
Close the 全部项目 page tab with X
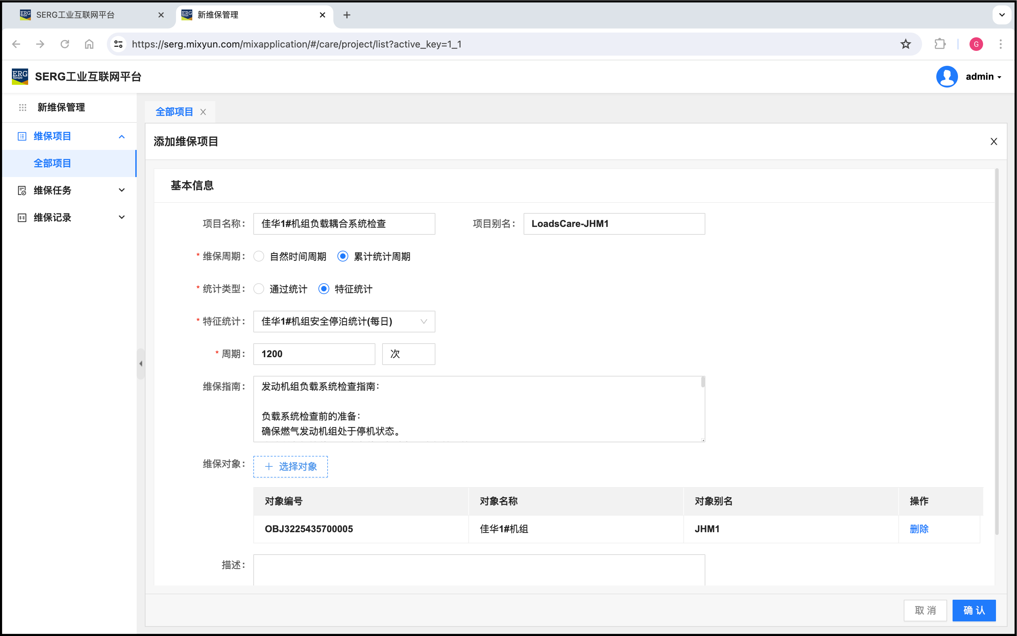coord(203,112)
